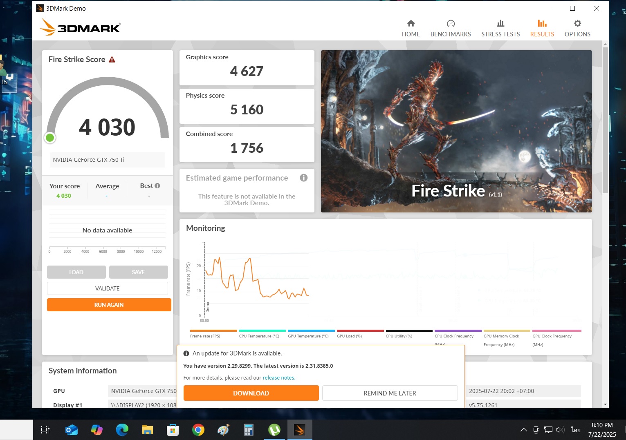Click the Fire Strike preview image
Screen dimensions: 626x440
pyautogui.click(x=456, y=131)
